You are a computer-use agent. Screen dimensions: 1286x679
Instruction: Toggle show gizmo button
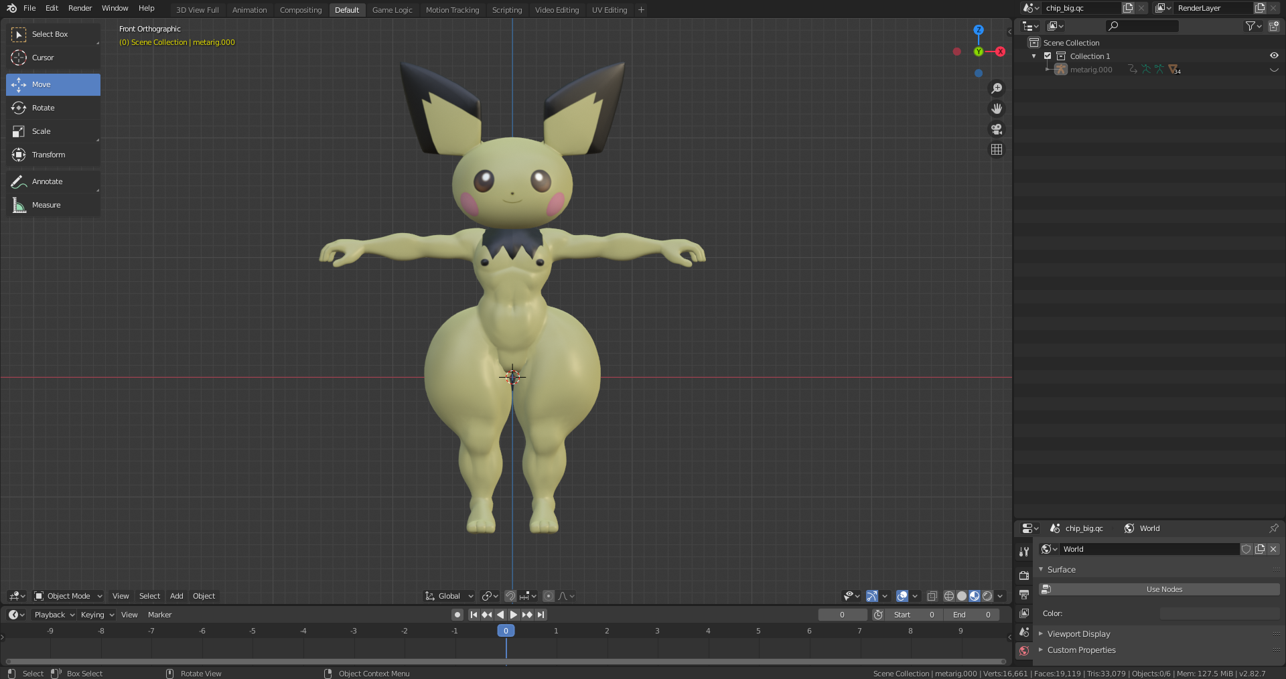(871, 596)
